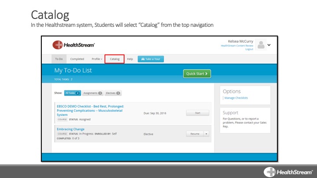Click the user avatar placeholder icon

coord(261,44)
